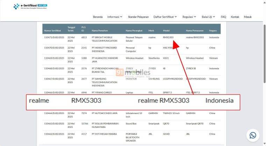Click PT AUTOACCINDO JAYA applicant

point(105,113)
